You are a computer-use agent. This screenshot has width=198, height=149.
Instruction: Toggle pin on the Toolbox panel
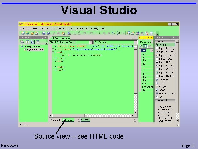point(174,38)
